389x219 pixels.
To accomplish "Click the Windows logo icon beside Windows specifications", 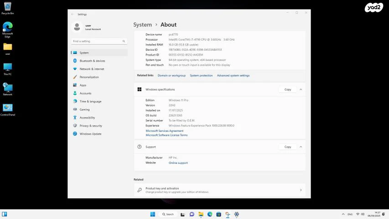I will point(140,89).
